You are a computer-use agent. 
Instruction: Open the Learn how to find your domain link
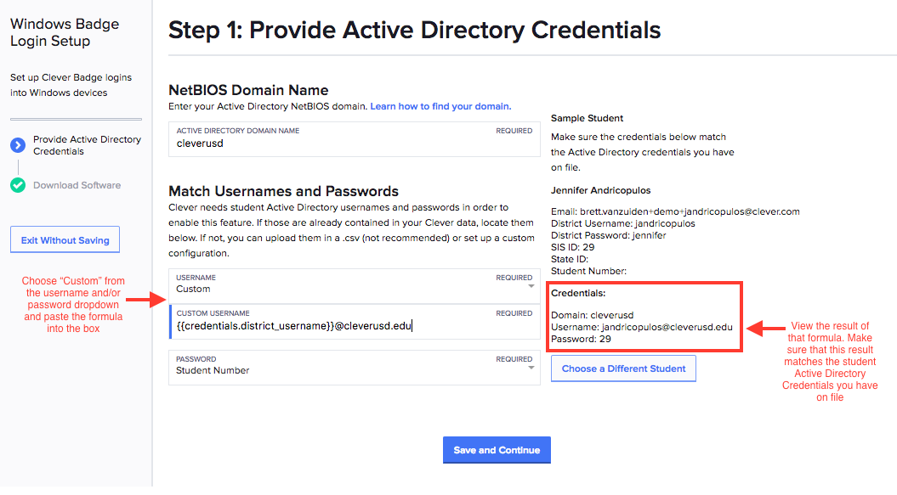click(440, 107)
